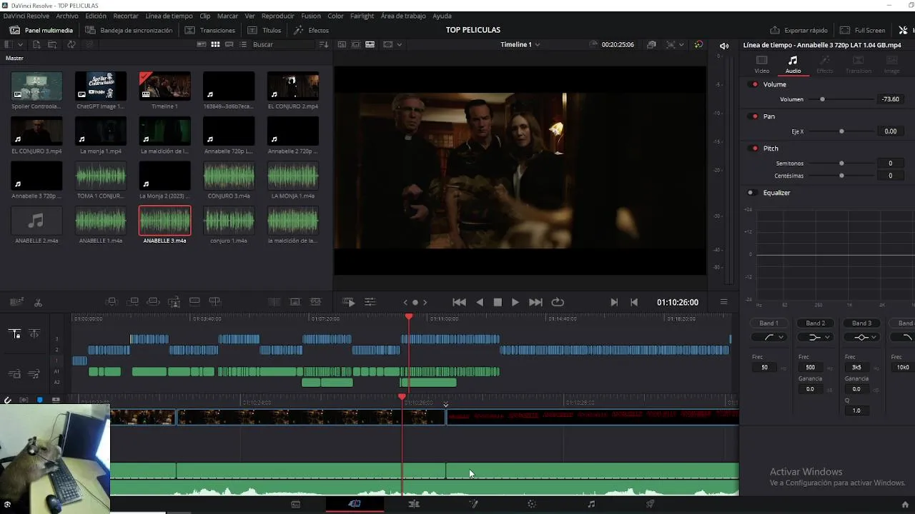Open the Bandeja de sincronización panel

129,30
